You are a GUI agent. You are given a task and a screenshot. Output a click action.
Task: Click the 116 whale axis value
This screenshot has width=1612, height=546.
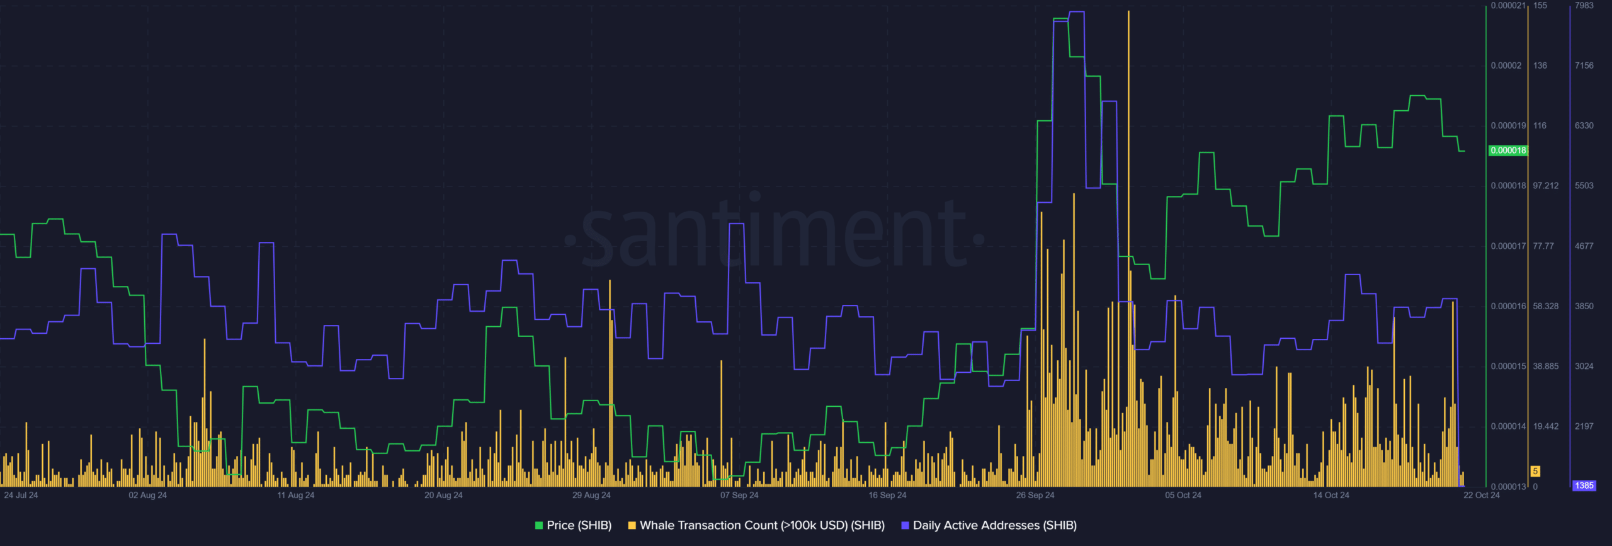[x=1540, y=126]
